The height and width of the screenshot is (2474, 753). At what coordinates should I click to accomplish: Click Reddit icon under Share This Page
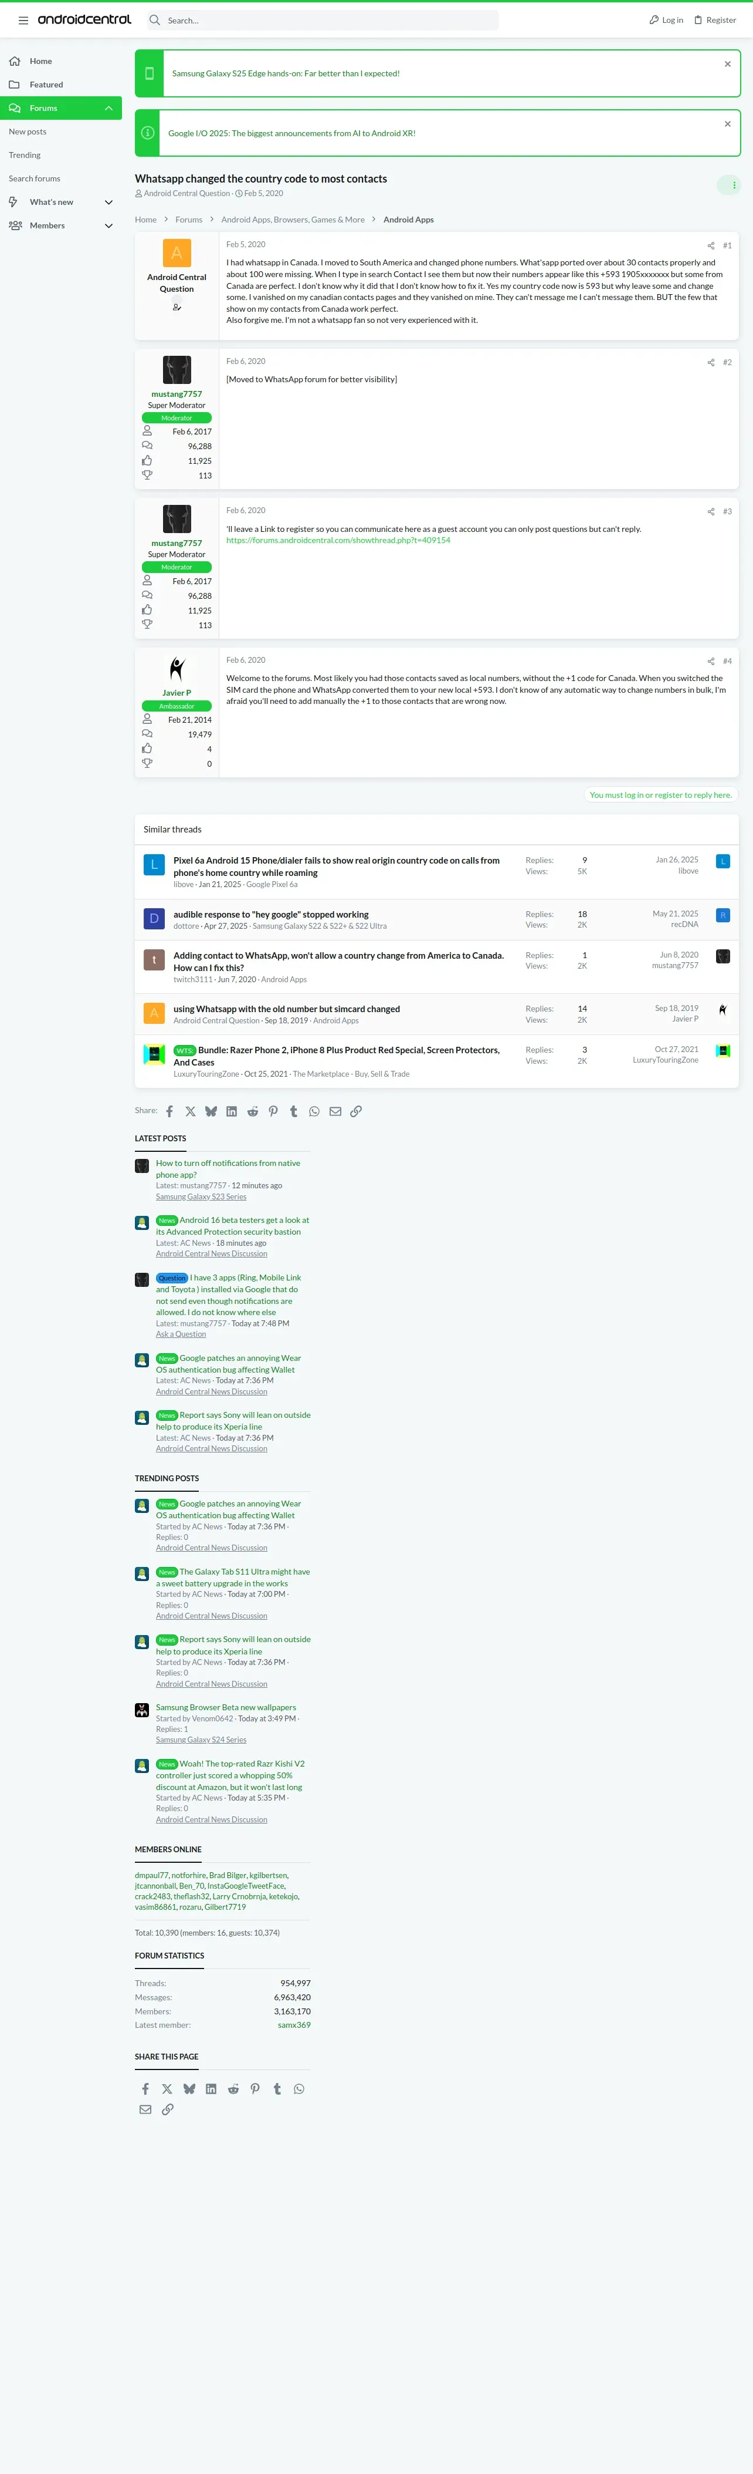(x=233, y=2089)
